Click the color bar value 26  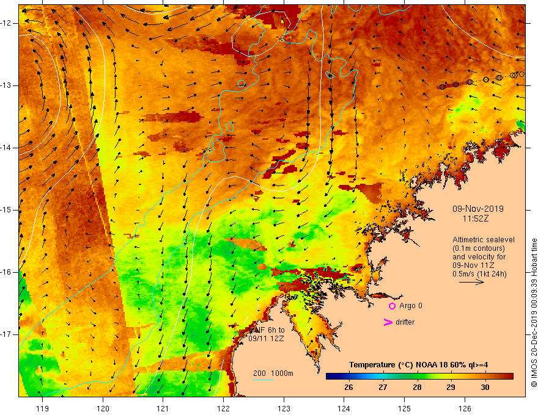[x=348, y=388]
